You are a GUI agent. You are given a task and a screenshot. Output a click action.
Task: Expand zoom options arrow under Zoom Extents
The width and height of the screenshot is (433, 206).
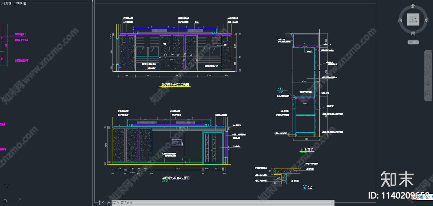428,78
